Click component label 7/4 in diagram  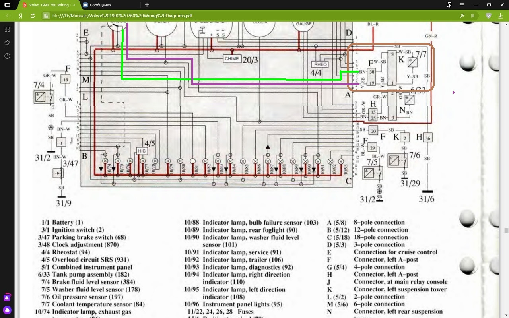tap(39, 85)
